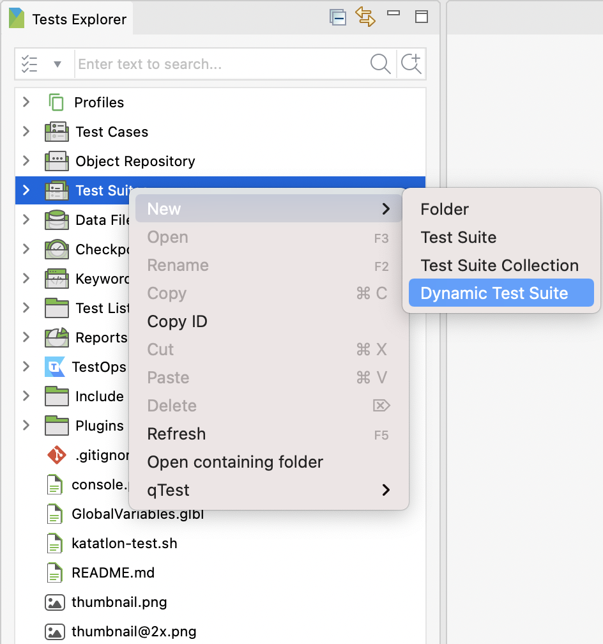Select the Reports icon
603x644 pixels.
click(56, 337)
